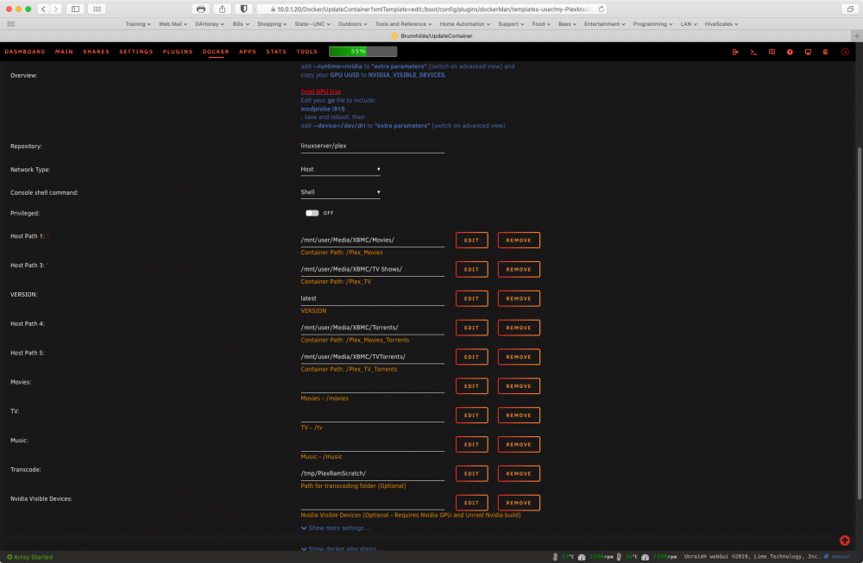Click the help question mark icon
The image size is (863, 563).
(790, 52)
